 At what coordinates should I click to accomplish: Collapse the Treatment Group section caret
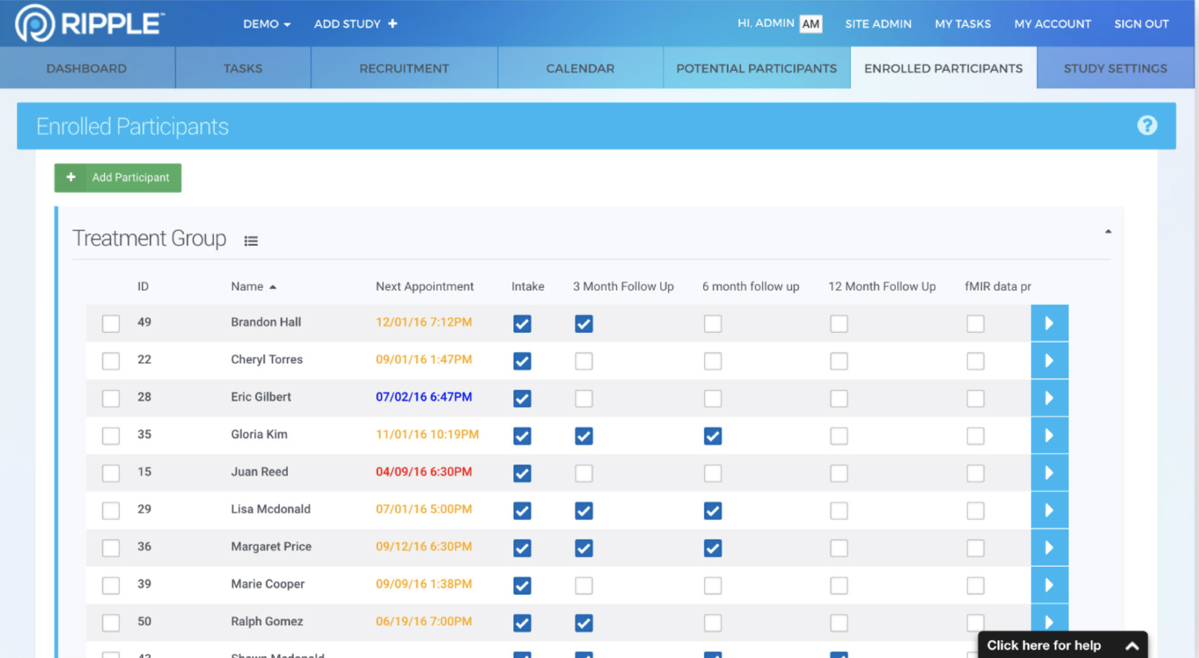click(x=1108, y=231)
